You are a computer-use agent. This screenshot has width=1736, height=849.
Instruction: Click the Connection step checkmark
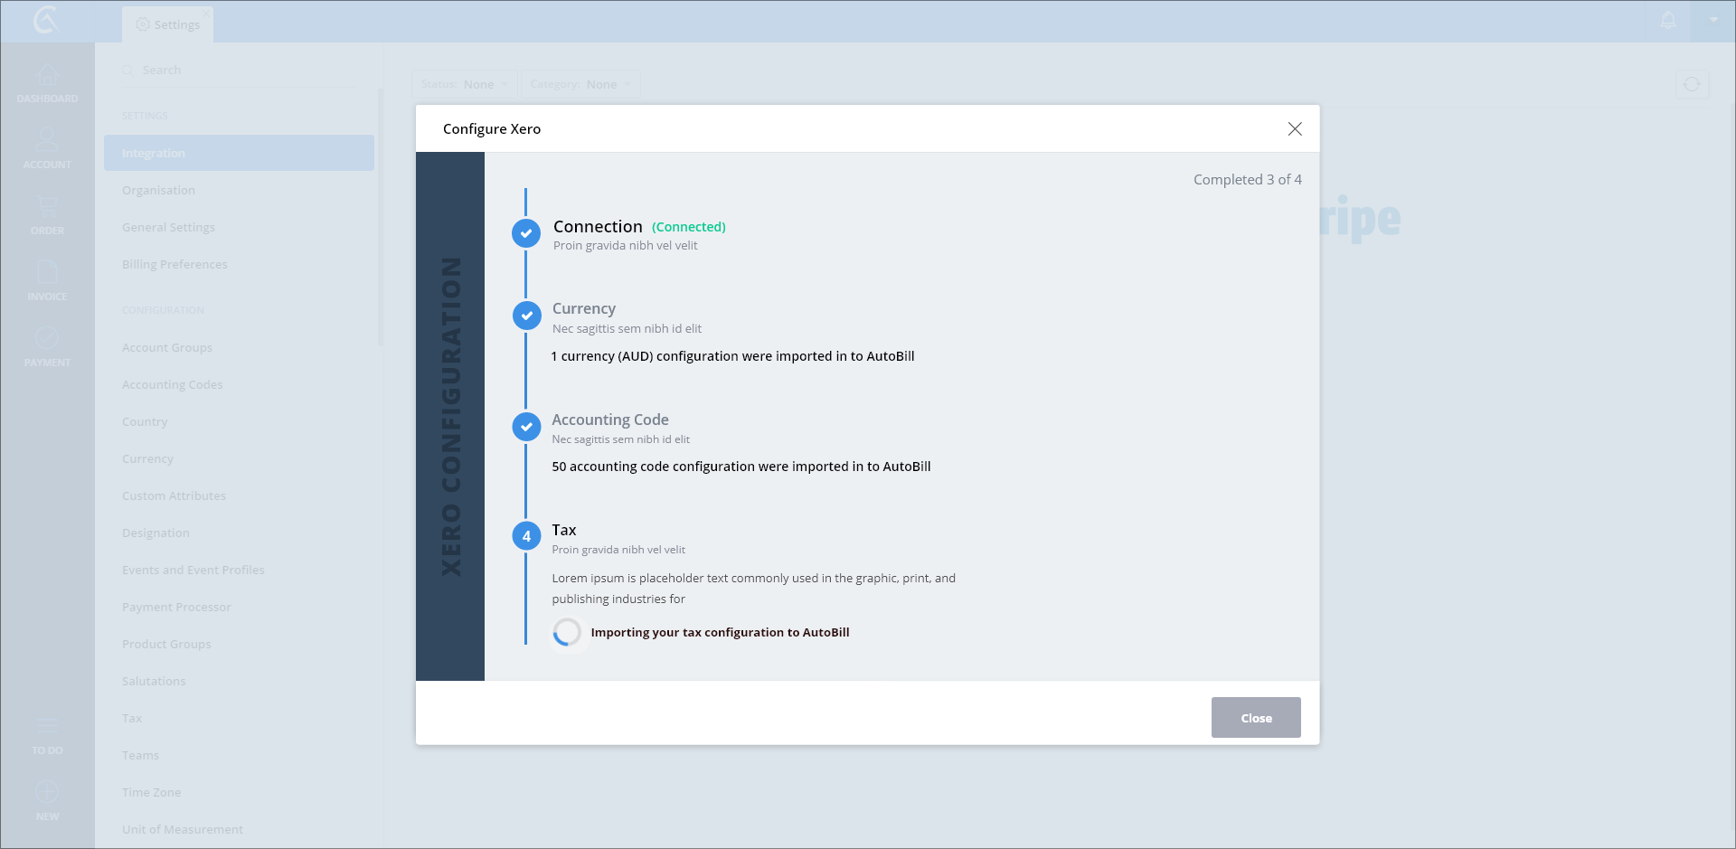[x=526, y=233]
